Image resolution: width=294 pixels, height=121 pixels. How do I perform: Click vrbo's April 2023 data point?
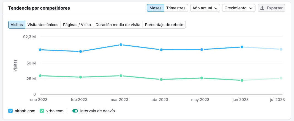pos(161,80)
